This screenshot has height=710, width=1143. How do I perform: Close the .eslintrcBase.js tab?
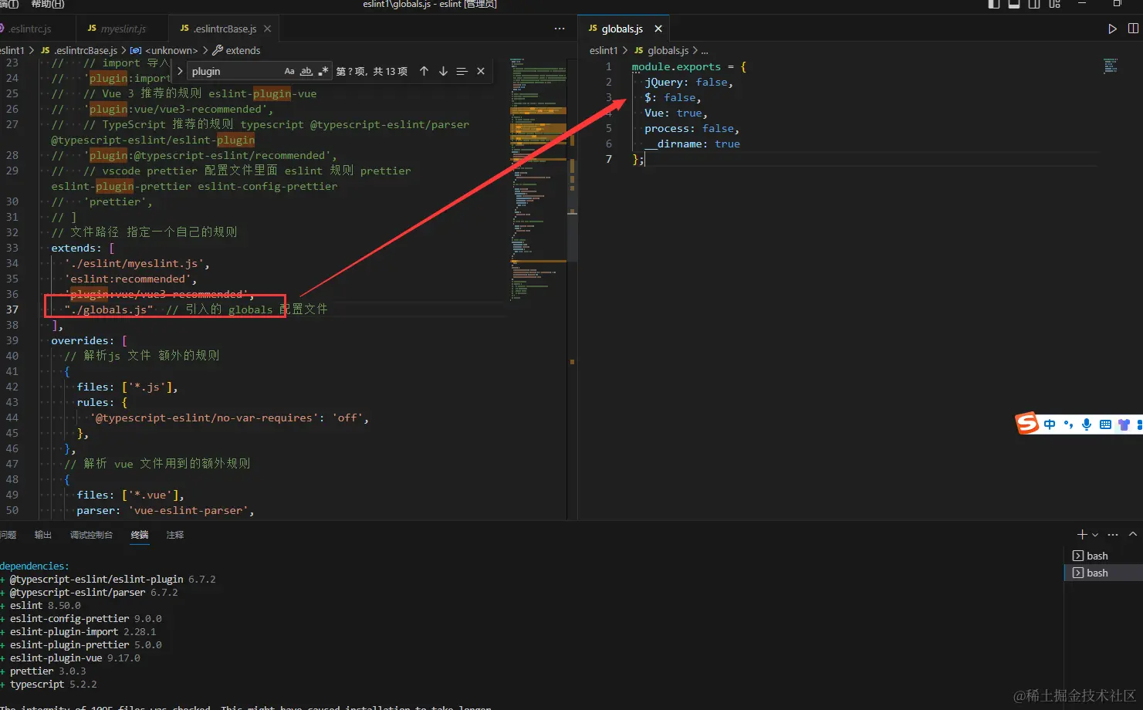click(267, 29)
